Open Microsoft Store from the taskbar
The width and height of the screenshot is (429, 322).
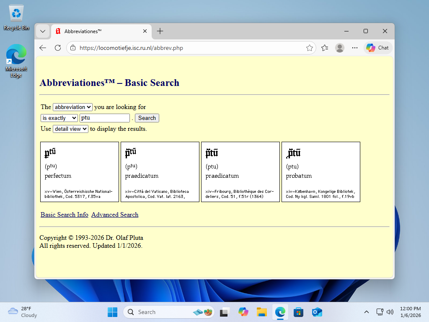pos(298,312)
